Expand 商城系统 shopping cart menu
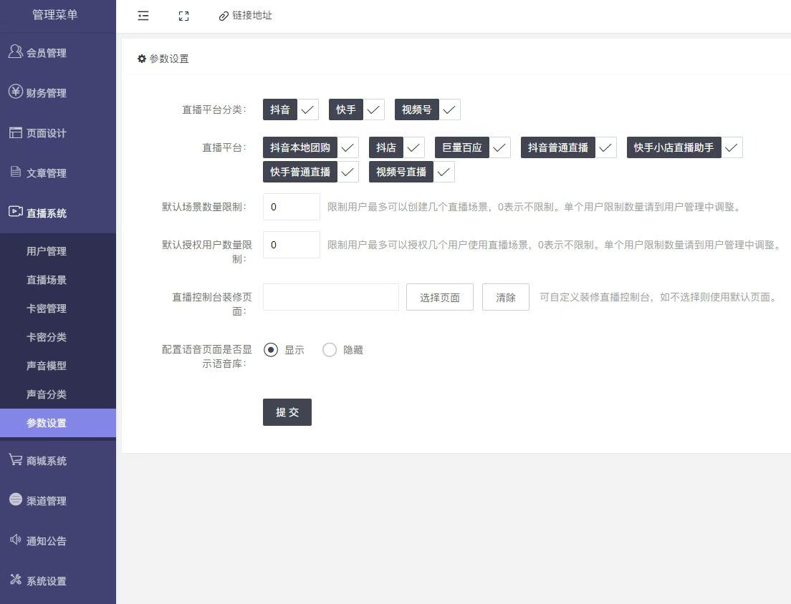The image size is (791, 604). (x=16, y=460)
